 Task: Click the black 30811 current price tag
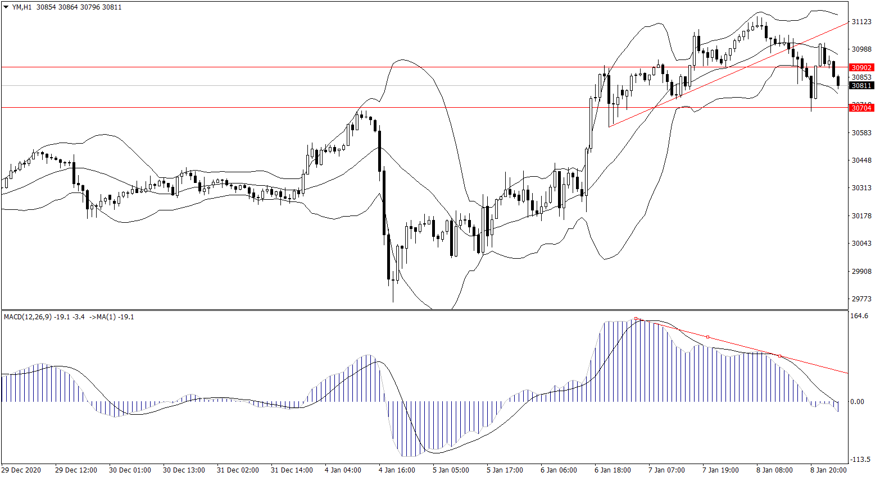(861, 86)
